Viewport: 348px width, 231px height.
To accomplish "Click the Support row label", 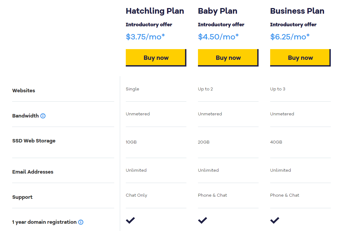I will pyautogui.click(x=22, y=197).
